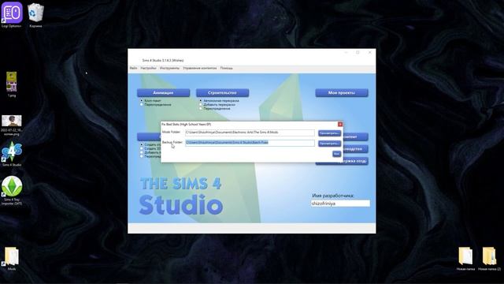Viewport: 504px width, 284px height.
Task: Select the 2022-07-22 screenshot png file icon
Action: [12, 125]
